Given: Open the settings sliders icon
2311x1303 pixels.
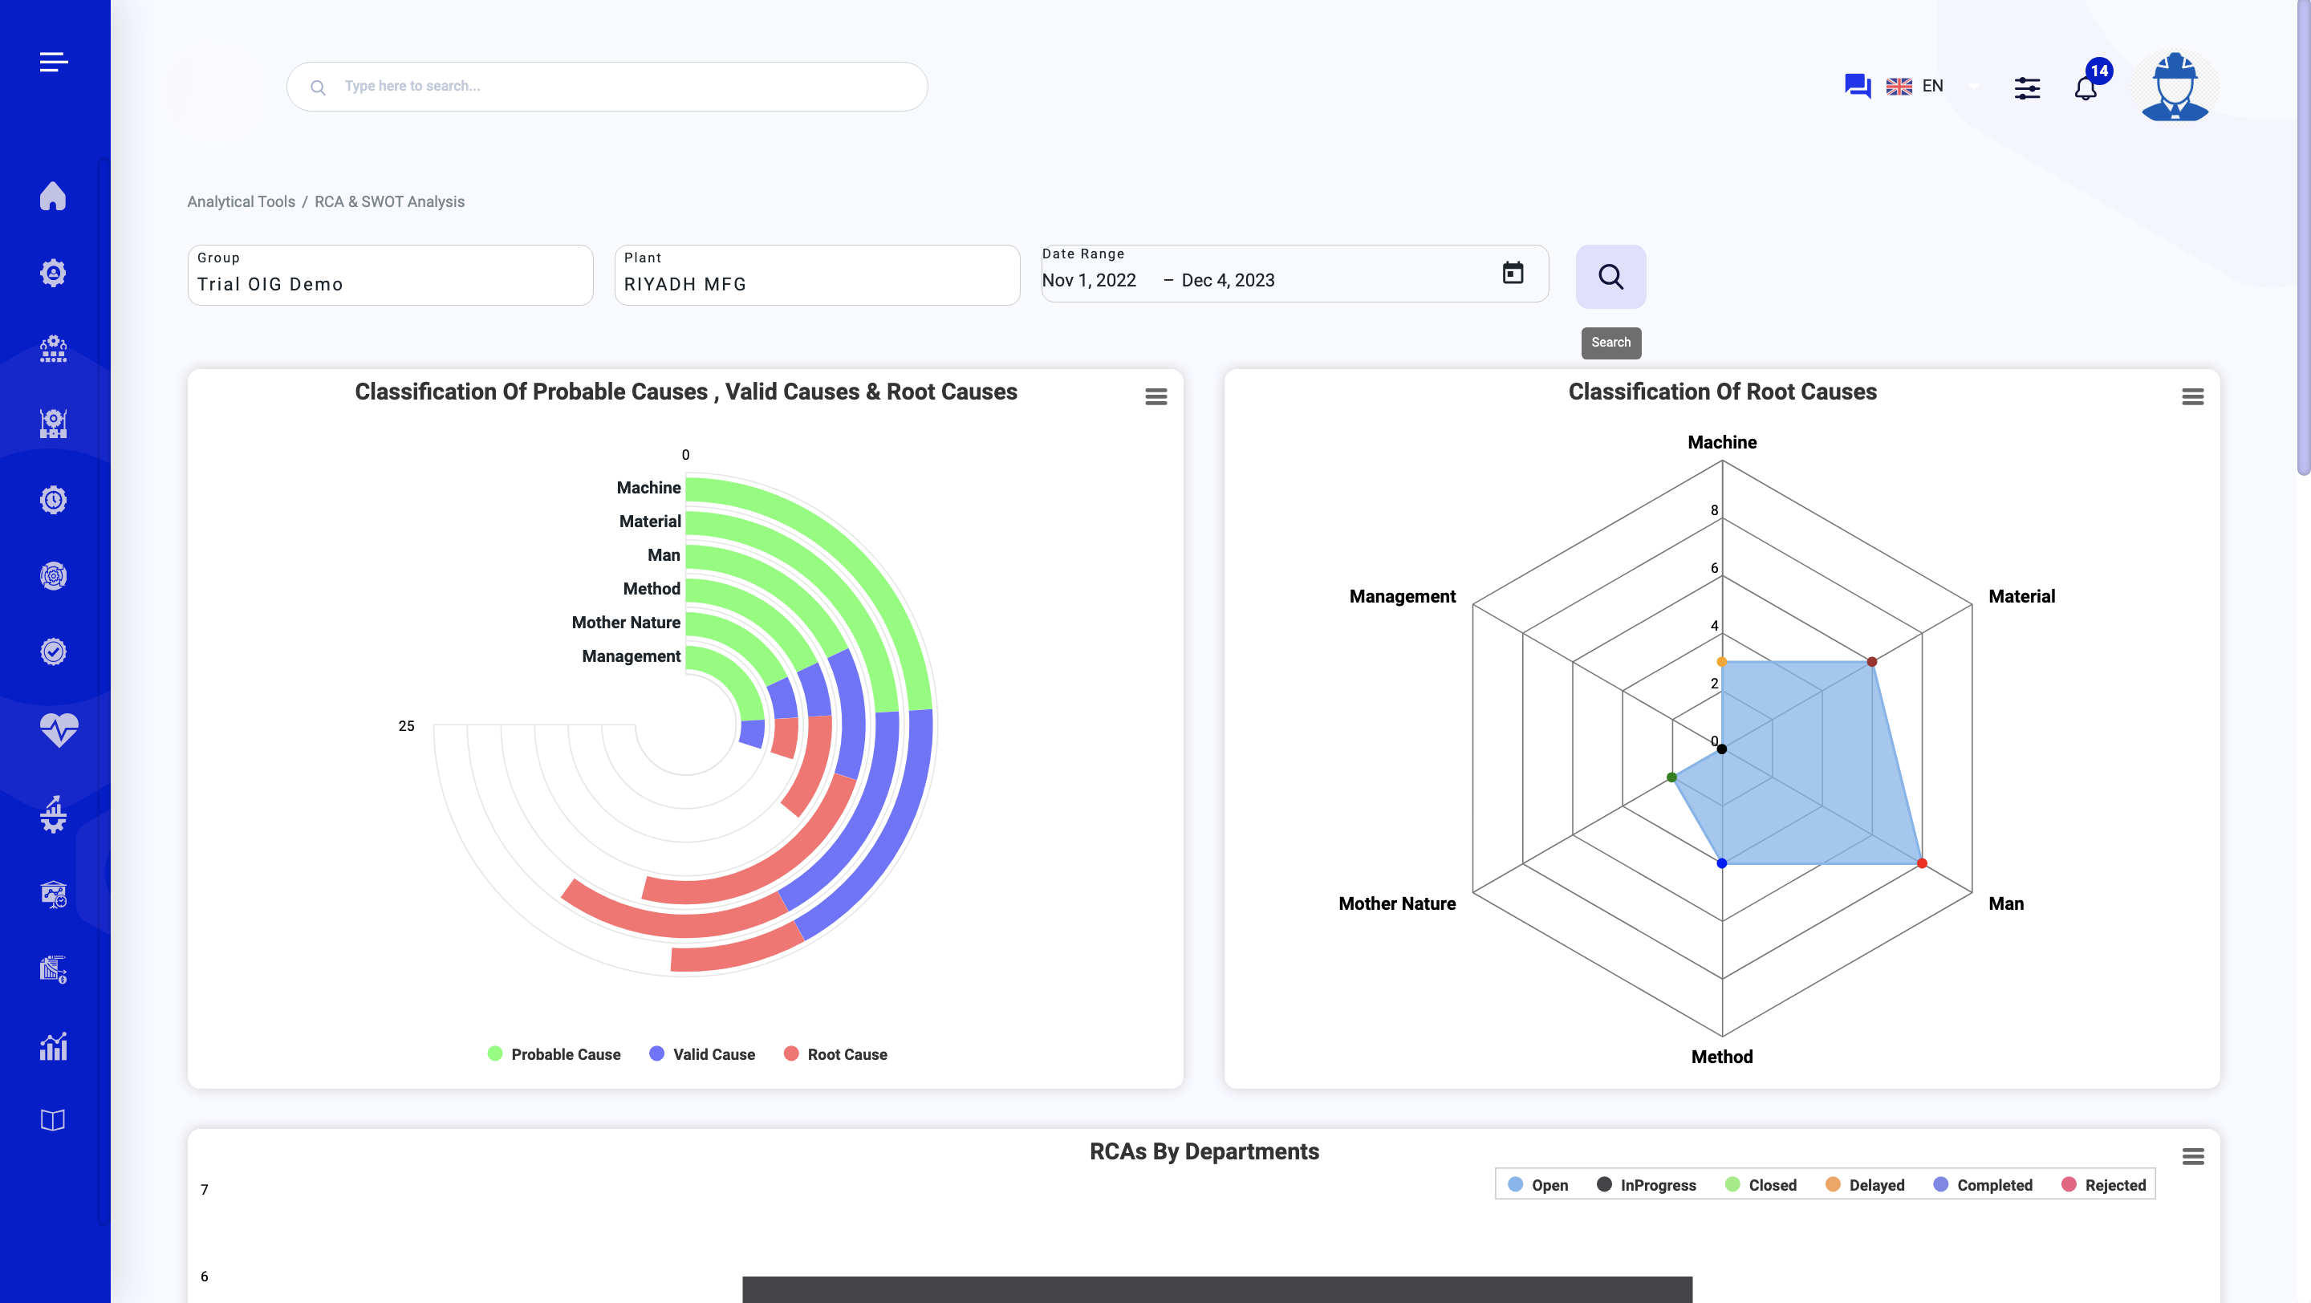Looking at the screenshot, I should point(2027,88).
